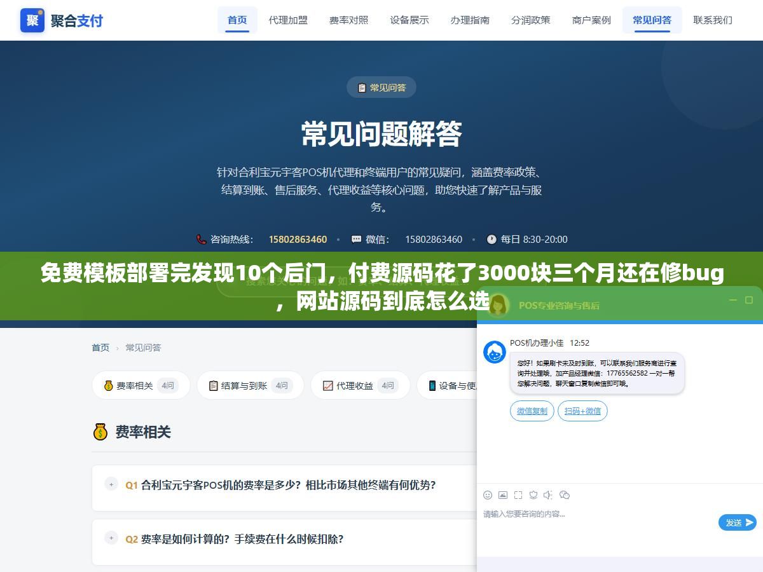763x572 pixels.
Task: Click the clipboard icon in 结算与到账 chip
Action: tap(214, 385)
